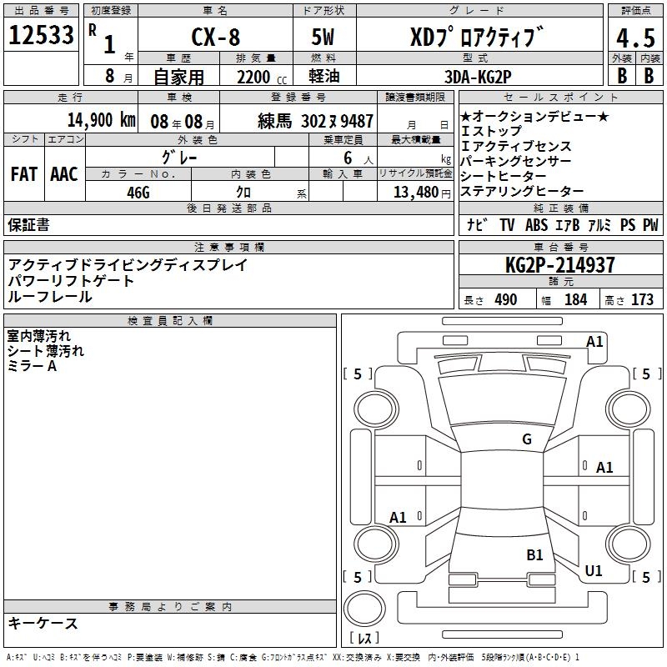Select ステアリングヒーター sales point
The height and width of the screenshot is (667, 667).
pos(523,191)
